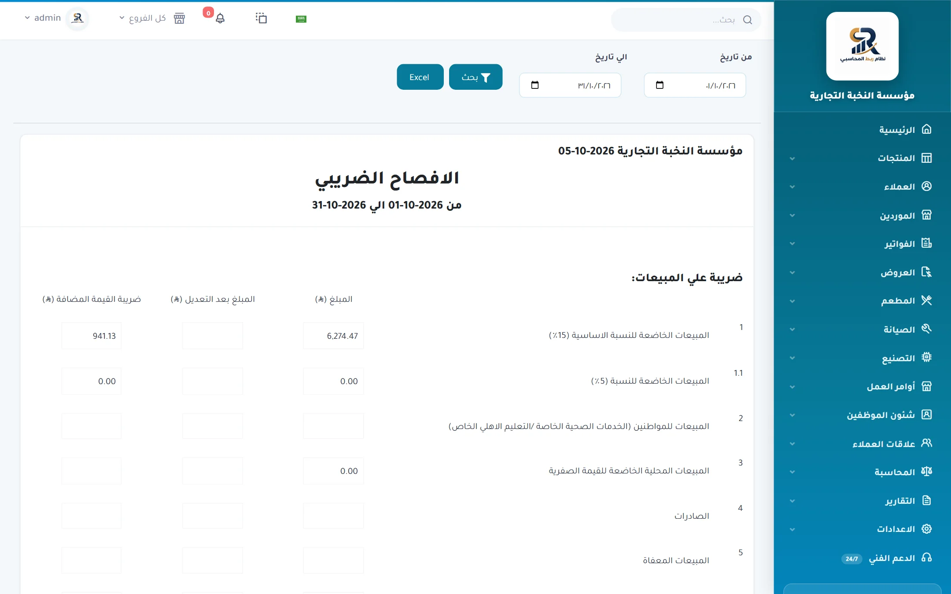Click the Saudi flag language icon
This screenshot has height=594, width=951.
click(x=301, y=19)
